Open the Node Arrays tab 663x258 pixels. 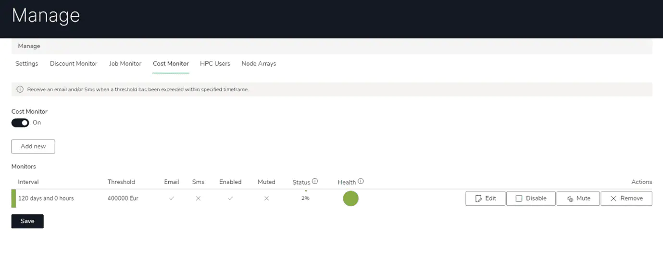259,64
